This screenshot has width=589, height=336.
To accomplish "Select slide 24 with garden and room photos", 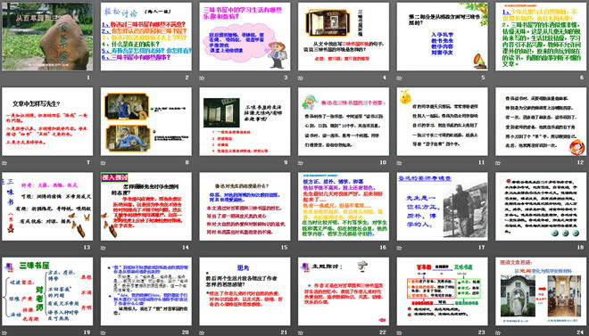I will point(542,291).
